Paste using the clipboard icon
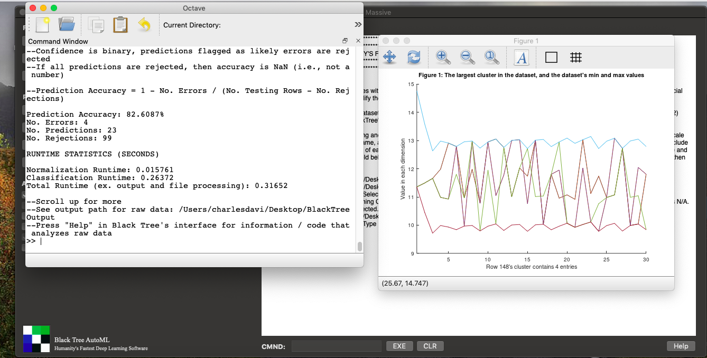707x358 pixels. tap(120, 25)
